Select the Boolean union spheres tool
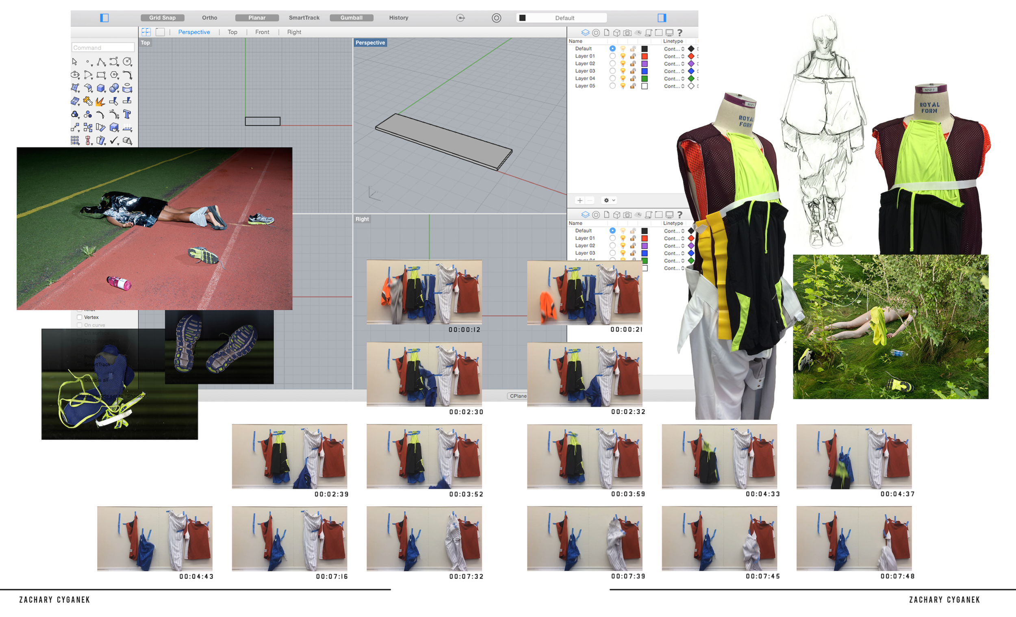The width and height of the screenshot is (1016, 617). (114, 88)
